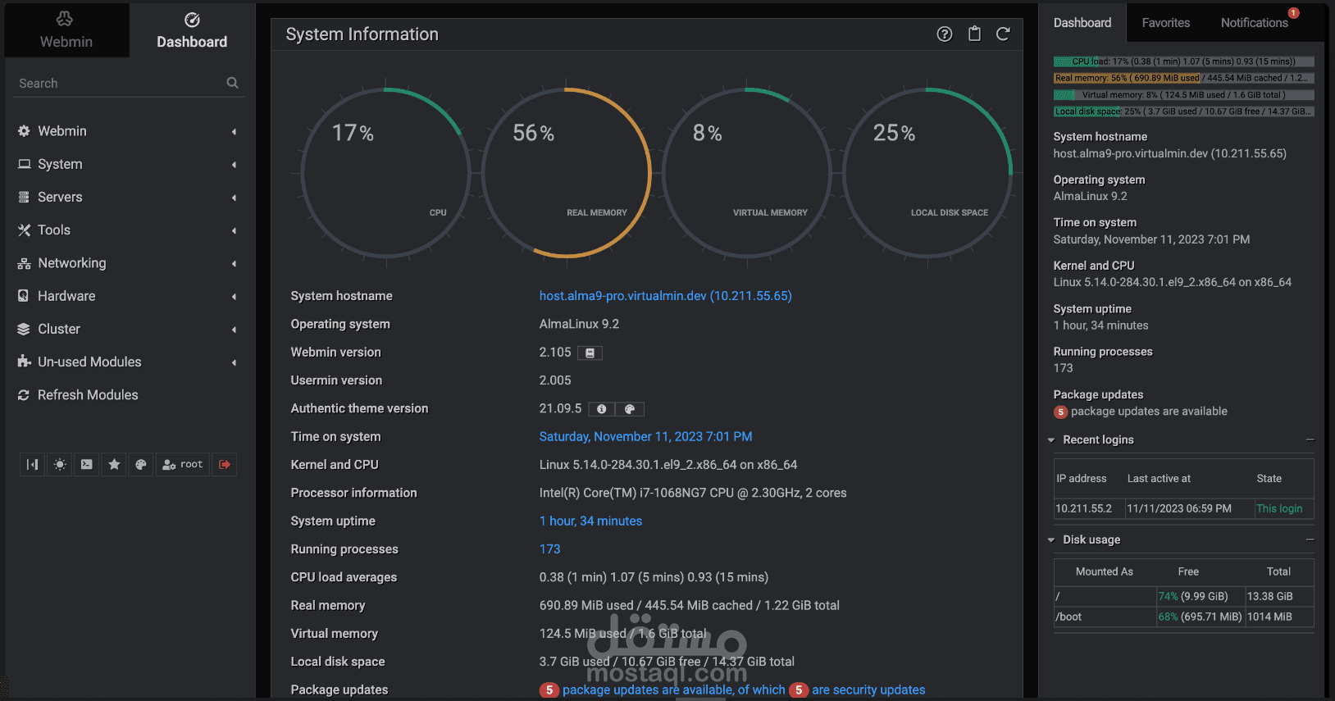Click the Saturday, November 11, 2023 time link
Screen dimensions: 1335x701
(x=645, y=437)
